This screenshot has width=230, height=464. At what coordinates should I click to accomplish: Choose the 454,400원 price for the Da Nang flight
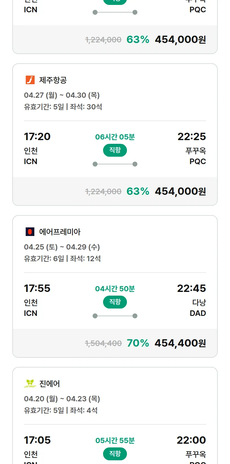180,343
